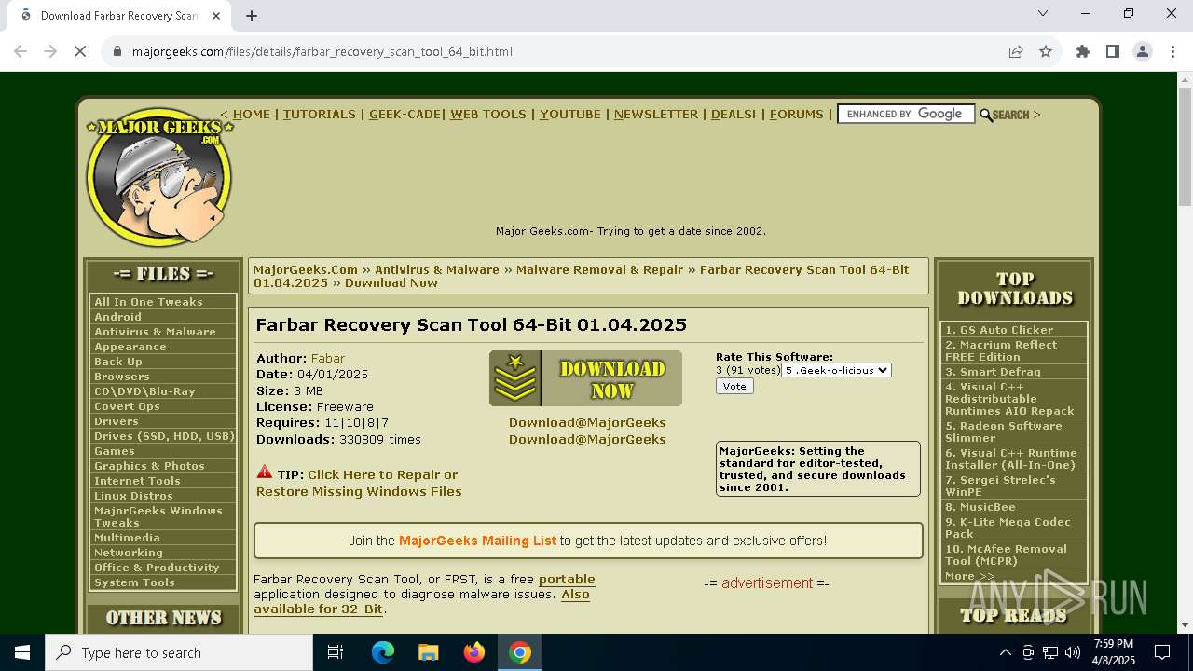This screenshot has width=1193, height=671.
Task: Open notification center icon
Action: click(1162, 652)
